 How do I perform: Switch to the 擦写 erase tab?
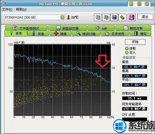coord(140,34)
